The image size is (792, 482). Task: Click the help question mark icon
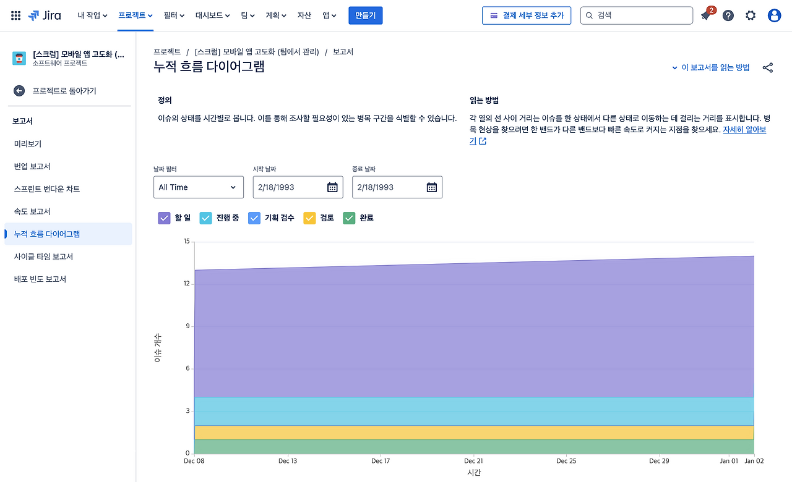(728, 15)
